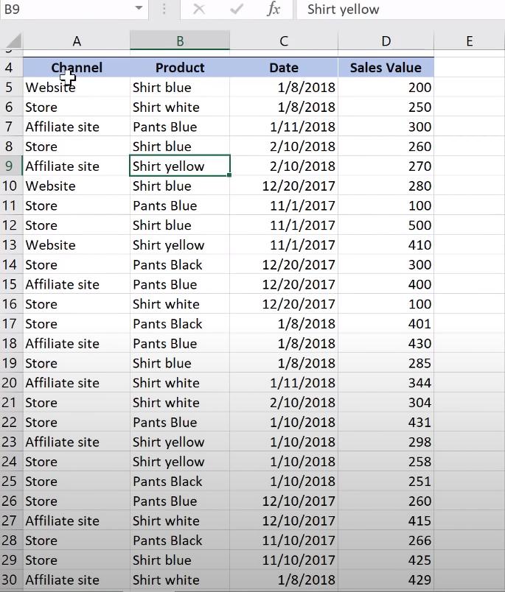505x592 pixels.
Task: Select column header E
Action: 470,41
